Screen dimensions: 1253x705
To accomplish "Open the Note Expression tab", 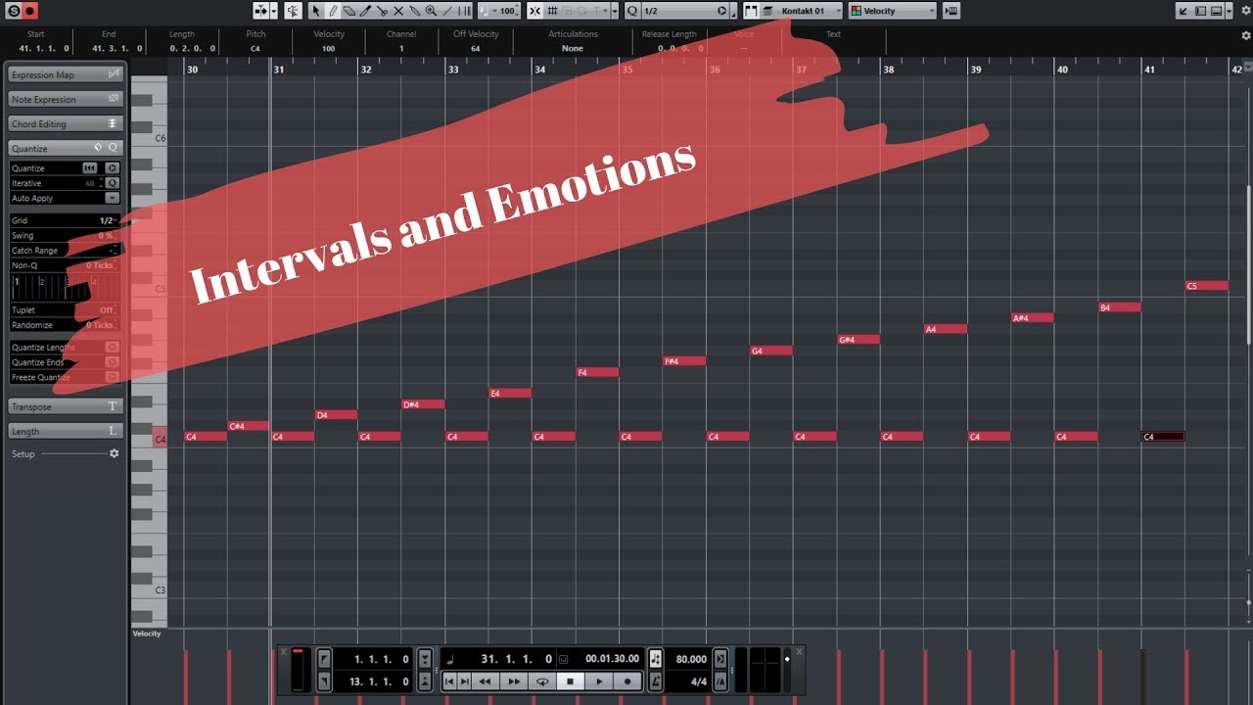I will [66, 99].
